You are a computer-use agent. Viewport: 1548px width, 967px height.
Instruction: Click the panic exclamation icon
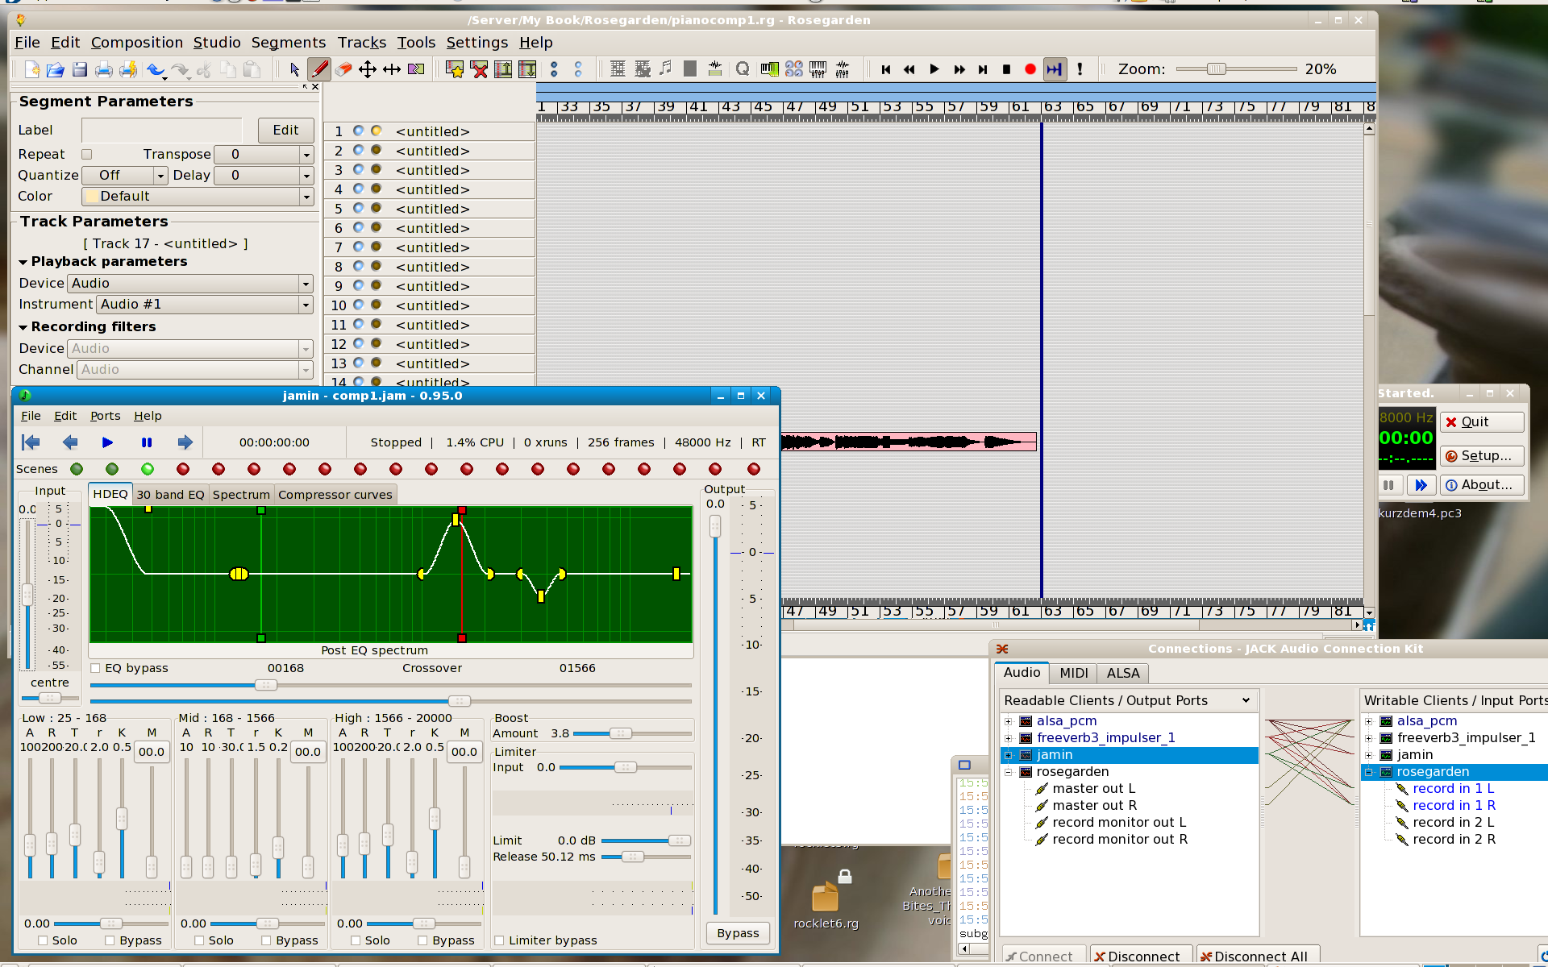(1080, 70)
